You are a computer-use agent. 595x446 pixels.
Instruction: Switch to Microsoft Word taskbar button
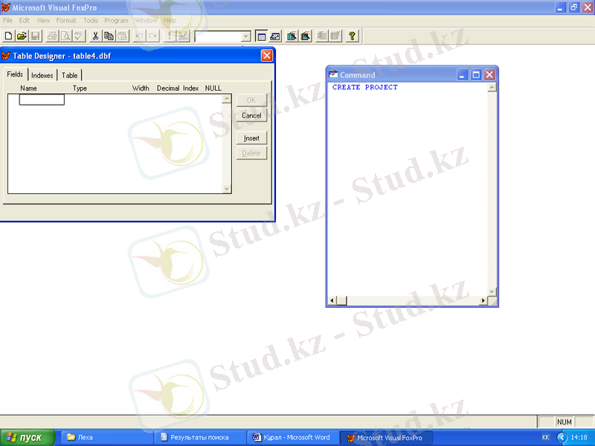click(x=293, y=438)
